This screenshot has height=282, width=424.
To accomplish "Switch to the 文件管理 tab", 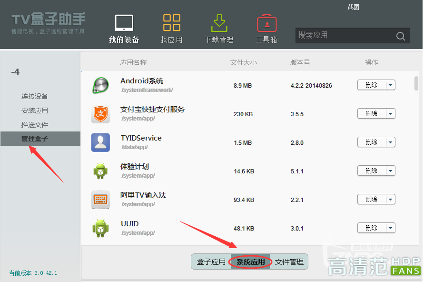I will (x=289, y=262).
